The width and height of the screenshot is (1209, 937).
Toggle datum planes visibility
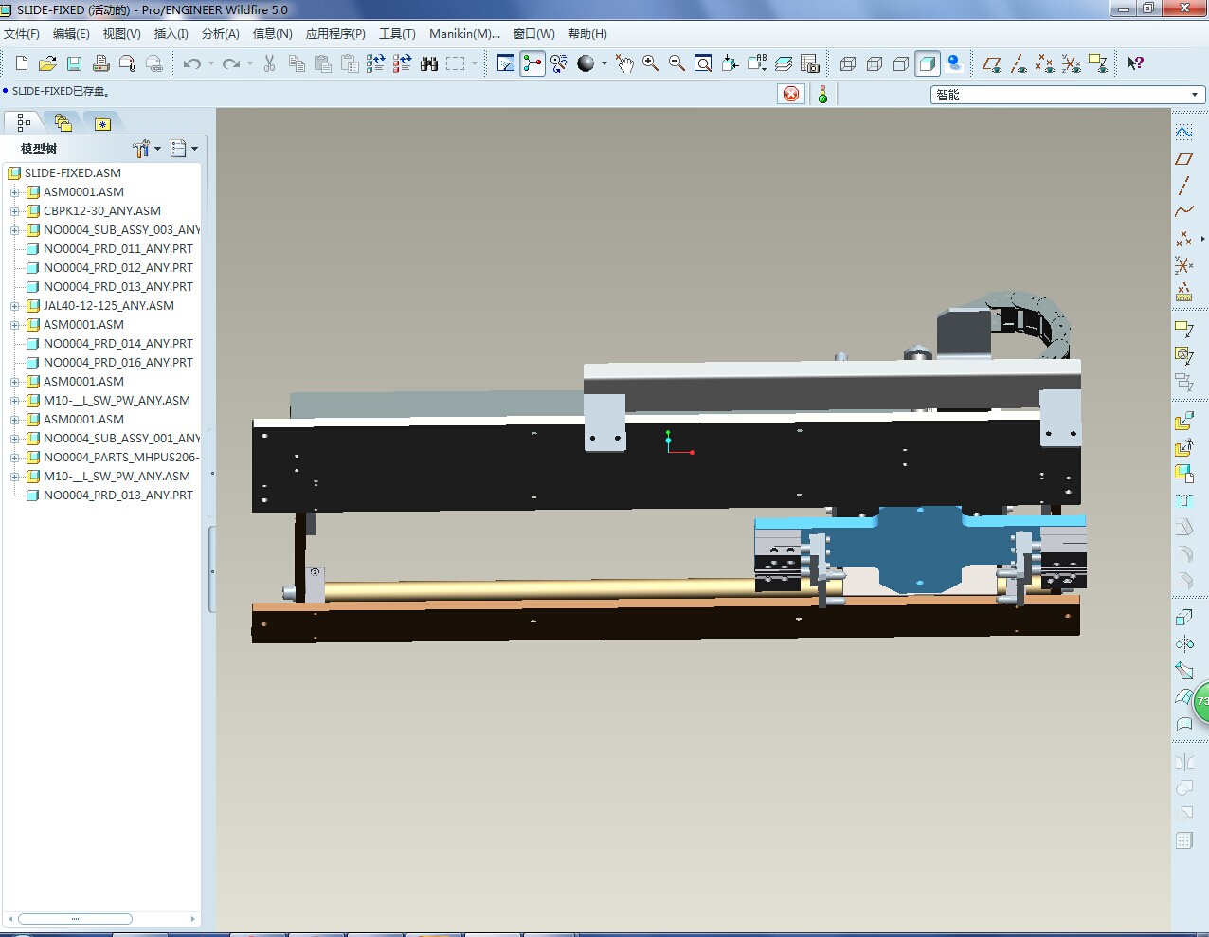pyautogui.click(x=992, y=63)
